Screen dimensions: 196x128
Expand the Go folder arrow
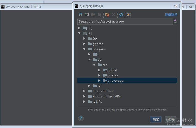[84, 39]
